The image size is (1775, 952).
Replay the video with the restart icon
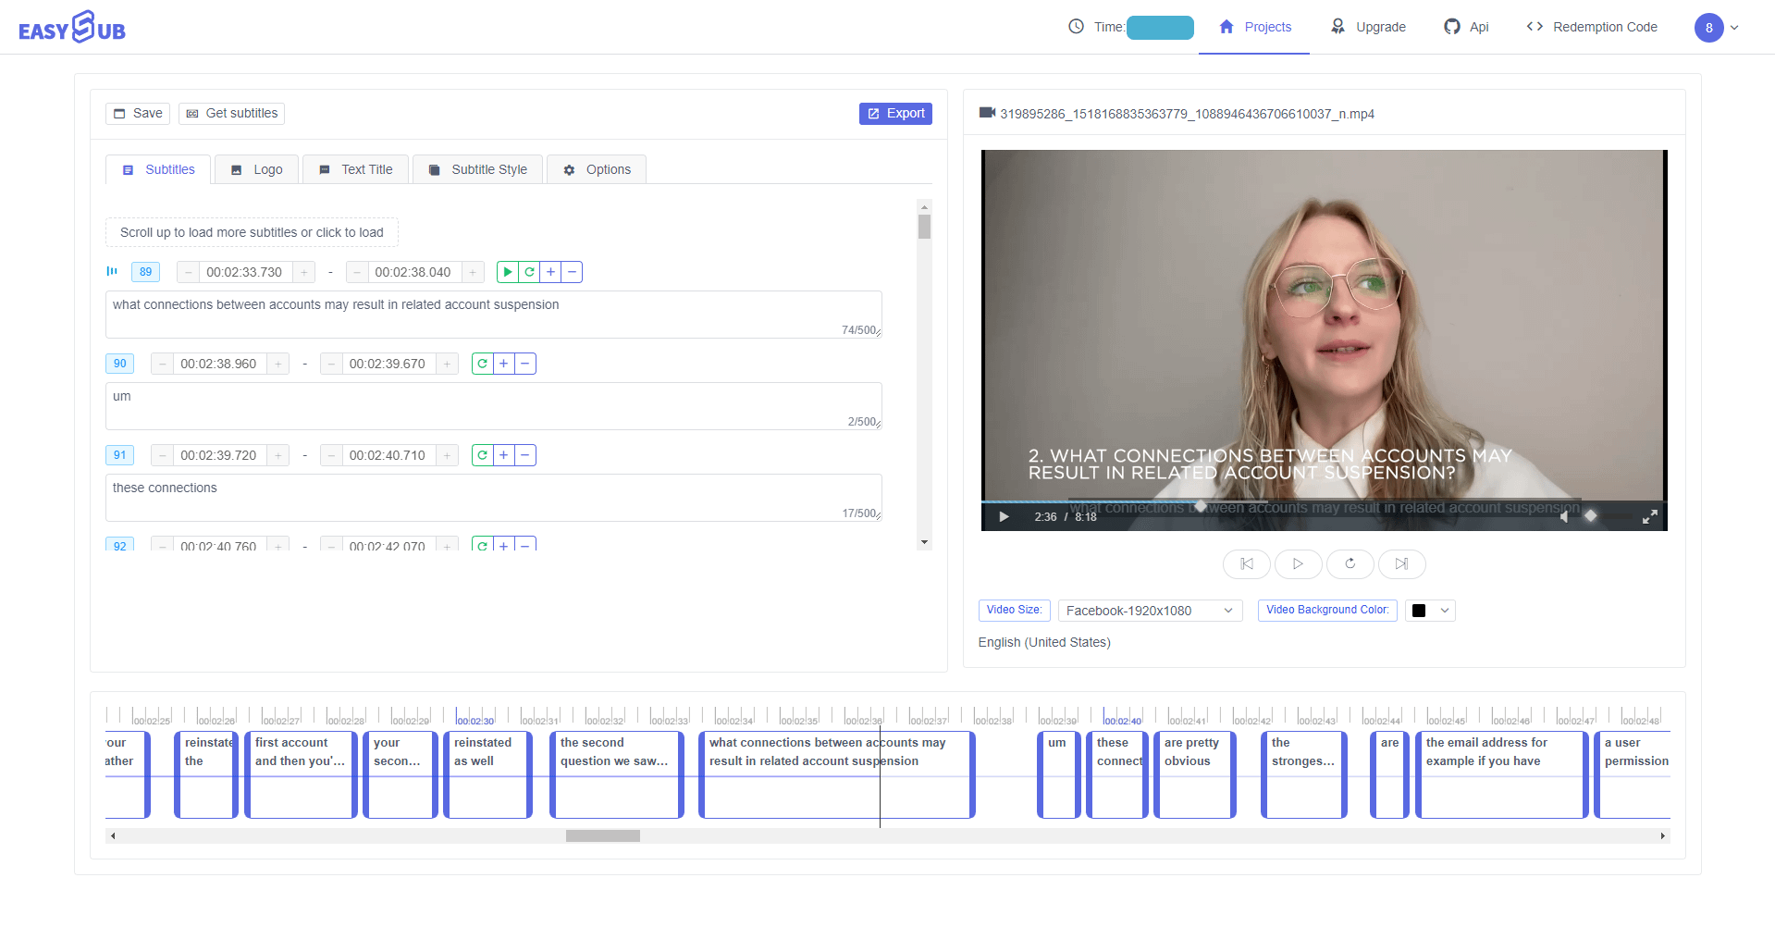1350,563
